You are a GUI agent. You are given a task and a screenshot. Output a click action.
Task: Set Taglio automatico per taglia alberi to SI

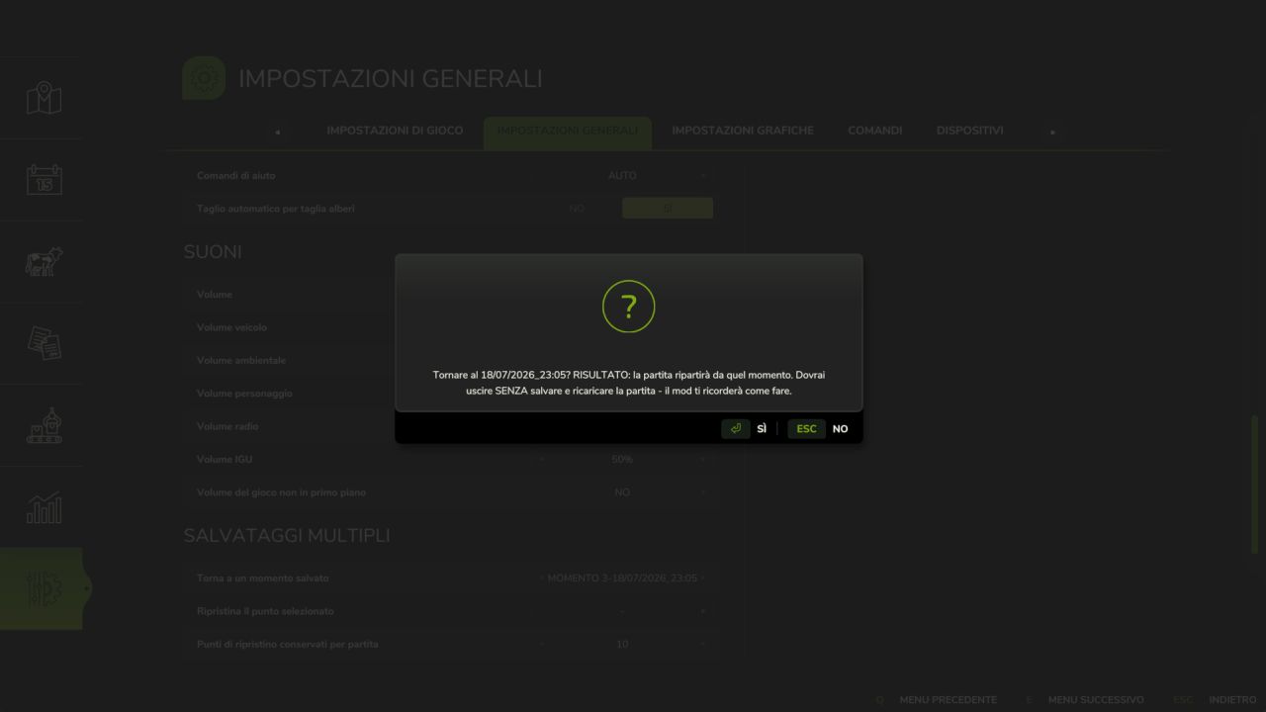coord(668,209)
